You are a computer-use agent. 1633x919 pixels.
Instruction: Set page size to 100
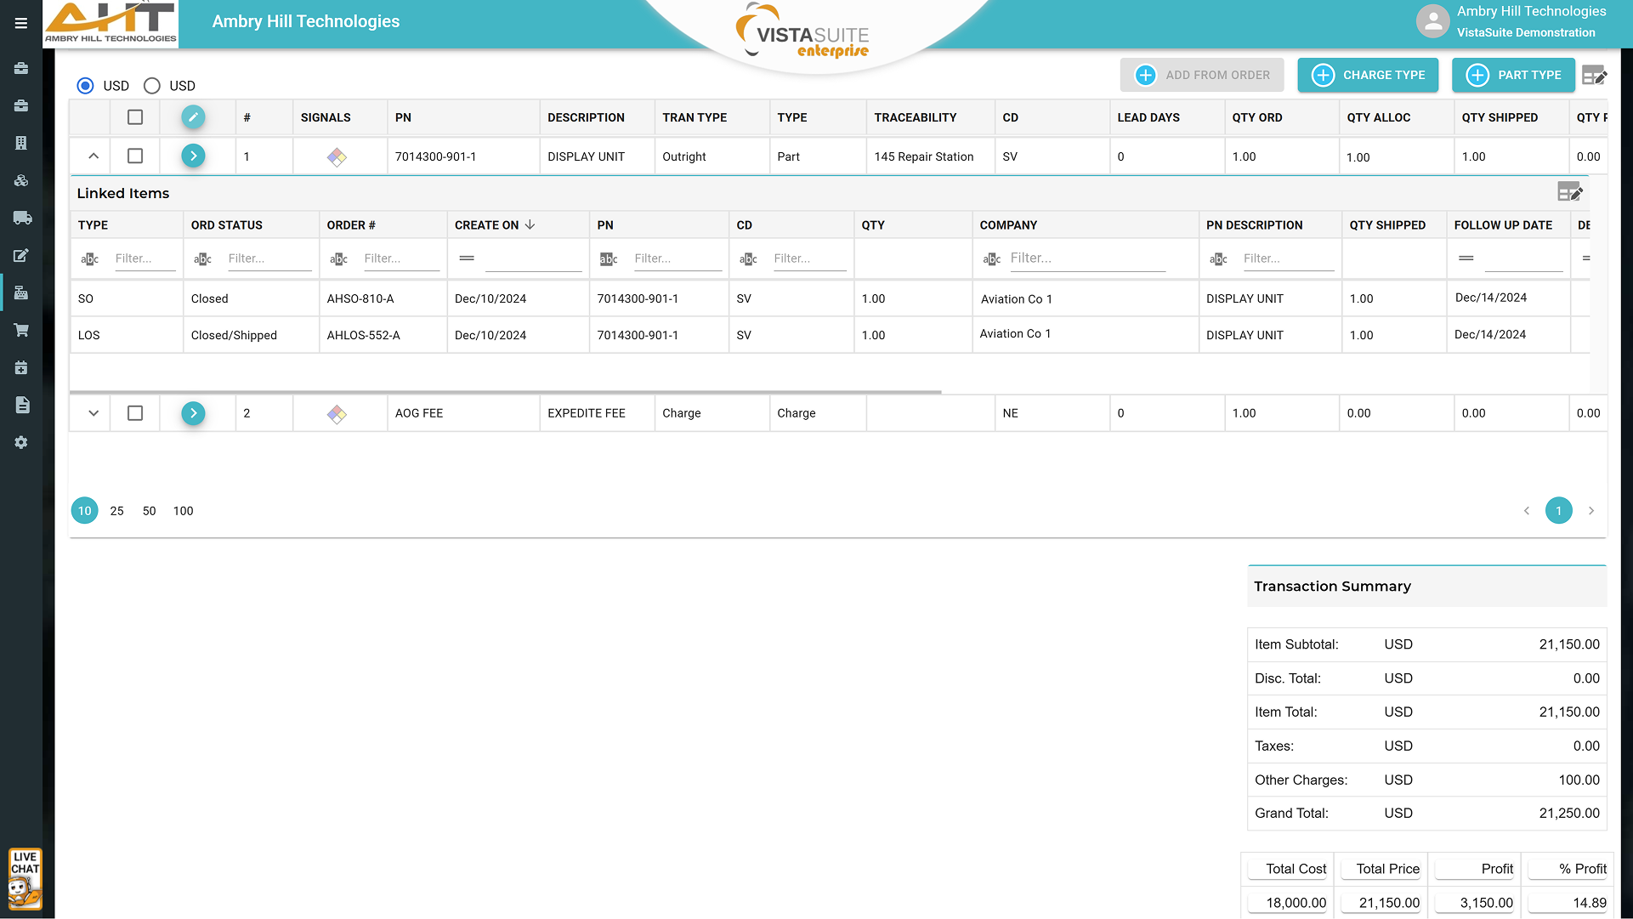[183, 511]
